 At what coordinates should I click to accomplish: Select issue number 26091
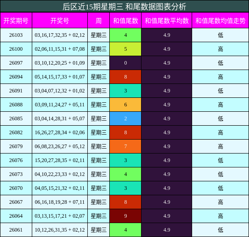16,91
